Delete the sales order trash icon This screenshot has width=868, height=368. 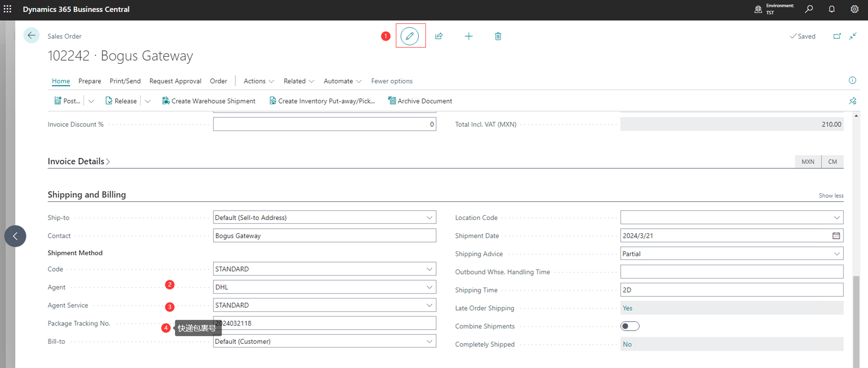[498, 36]
